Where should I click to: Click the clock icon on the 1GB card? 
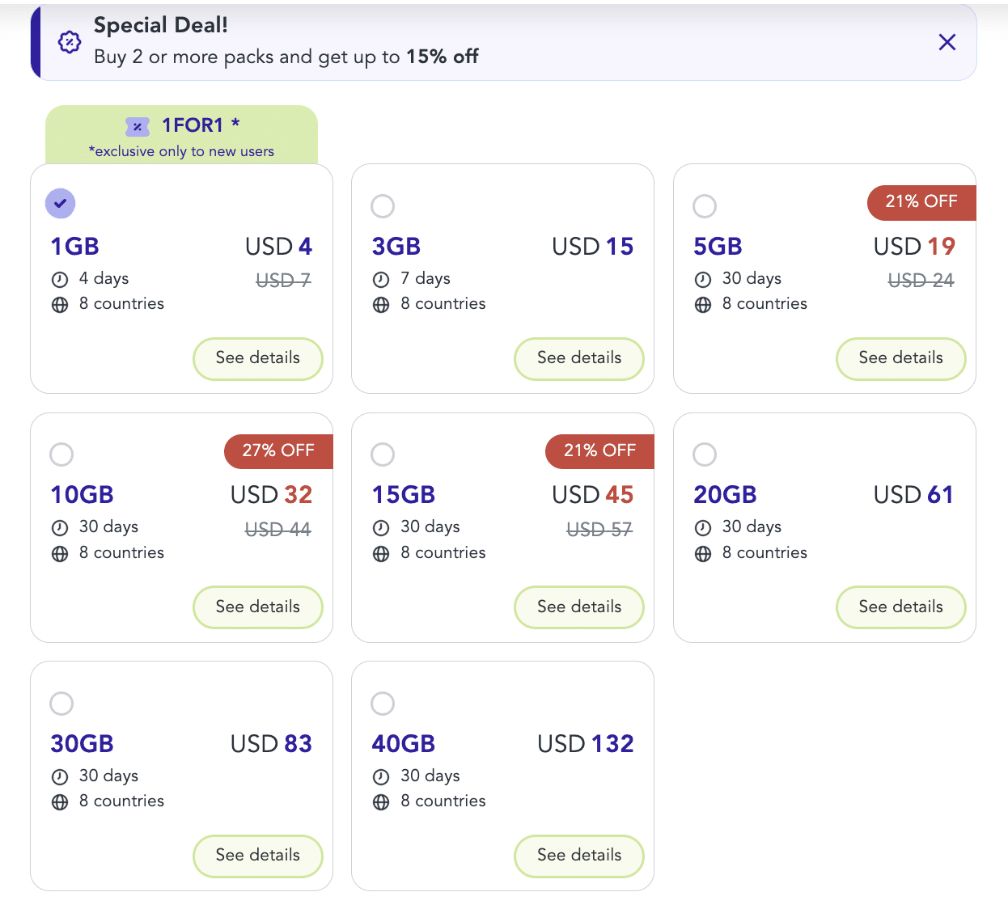click(59, 278)
